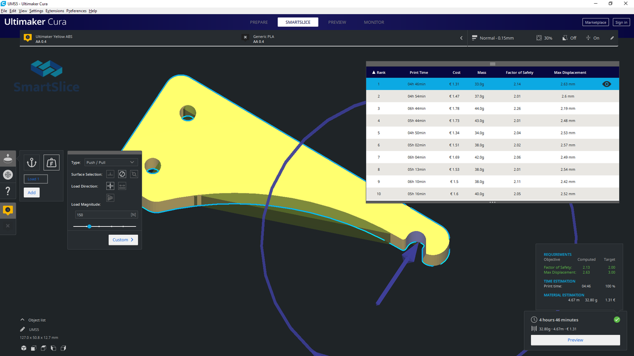Screen dimensions: 634x356
Task: Toggle visibility of the rank 1 result
Action: coord(607,84)
